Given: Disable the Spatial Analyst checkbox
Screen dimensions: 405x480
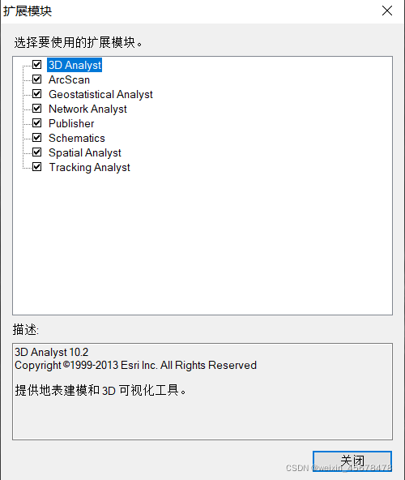Looking at the screenshot, I should [x=36, y=152].
